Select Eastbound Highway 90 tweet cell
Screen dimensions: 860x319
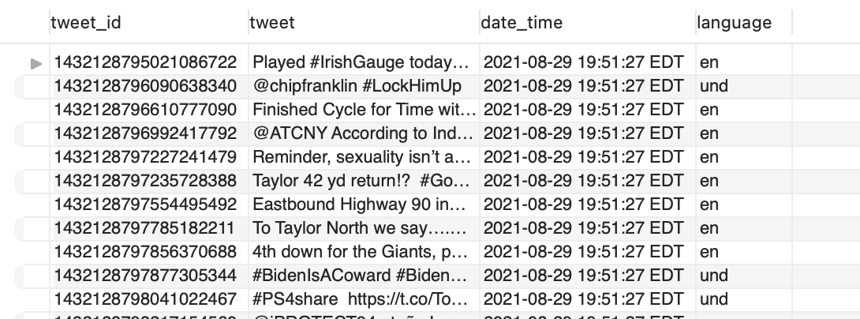364,205
